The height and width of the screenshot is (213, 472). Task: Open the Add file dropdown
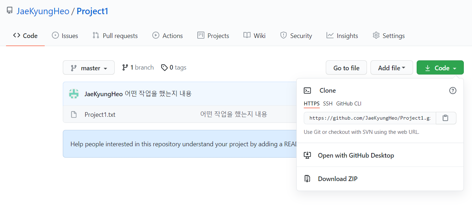[392, 67]
